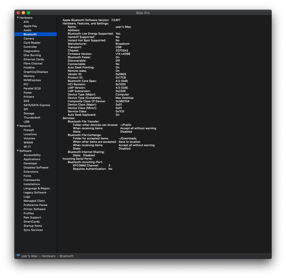Select Thunderbolt in the sidebar
This screenshot has width=286, height=278.
[32, 118]
